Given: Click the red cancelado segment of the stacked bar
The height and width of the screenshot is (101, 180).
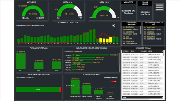Looking at the screenshot, I should 60,89.
